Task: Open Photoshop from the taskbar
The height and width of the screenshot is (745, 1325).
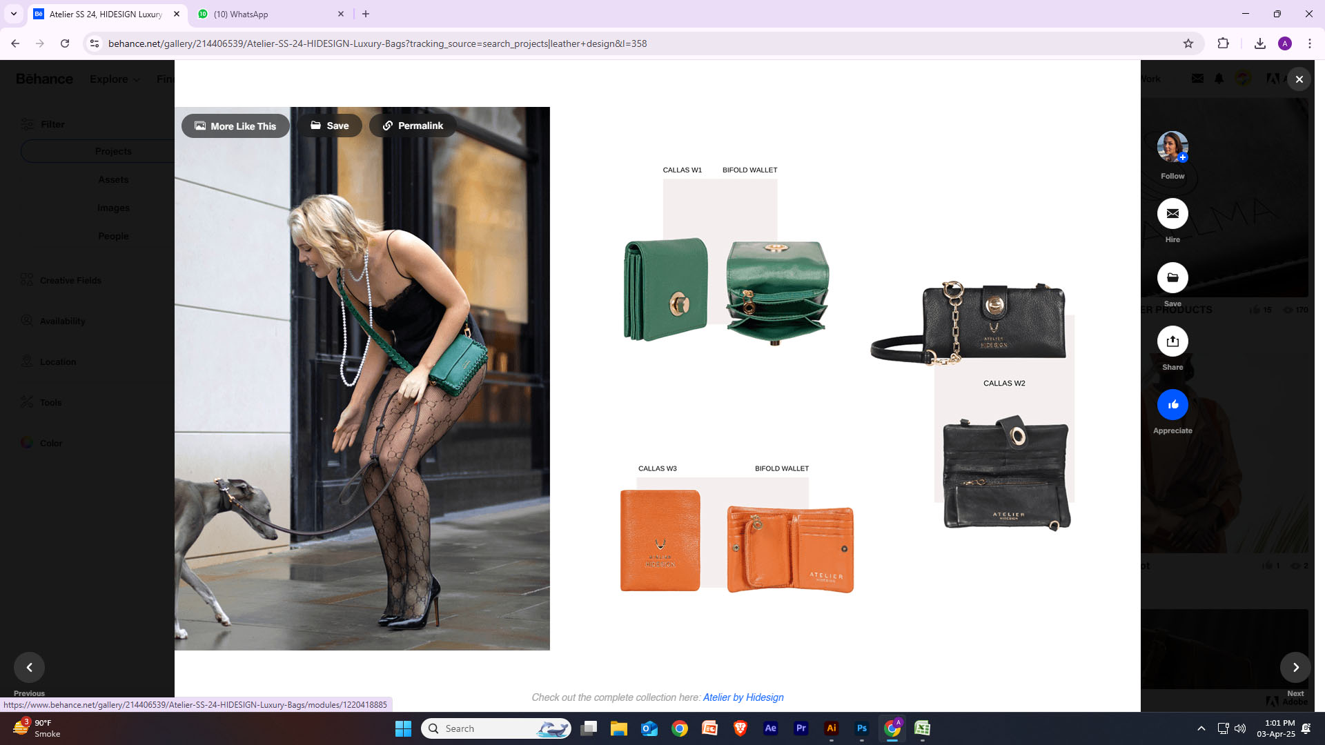Action: click(x=861, y=728)
